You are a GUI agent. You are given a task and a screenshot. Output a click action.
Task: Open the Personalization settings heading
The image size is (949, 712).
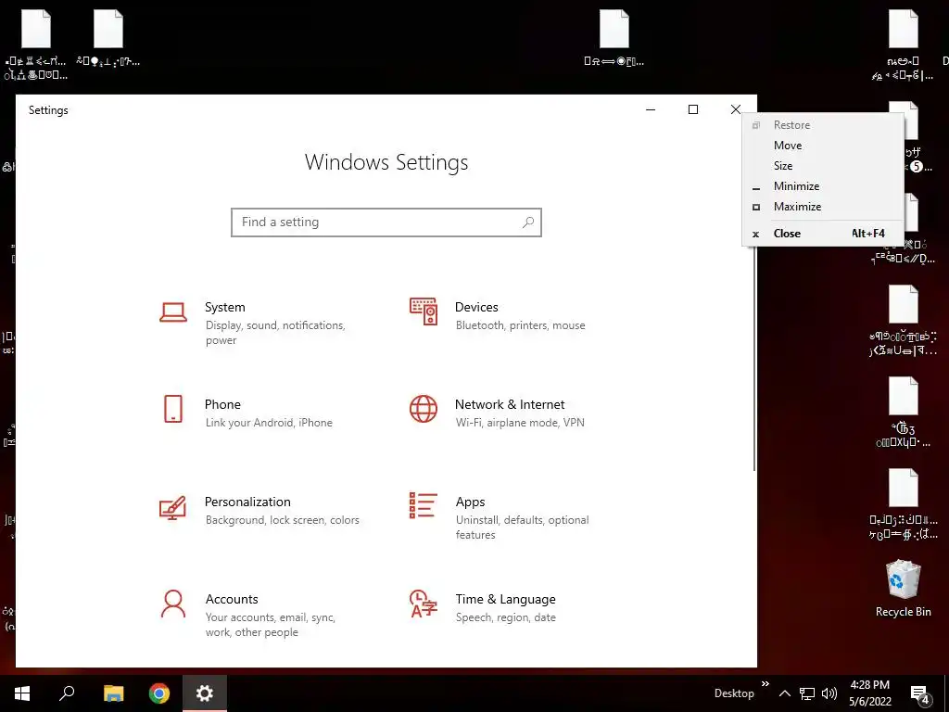[x=247, y=502]
